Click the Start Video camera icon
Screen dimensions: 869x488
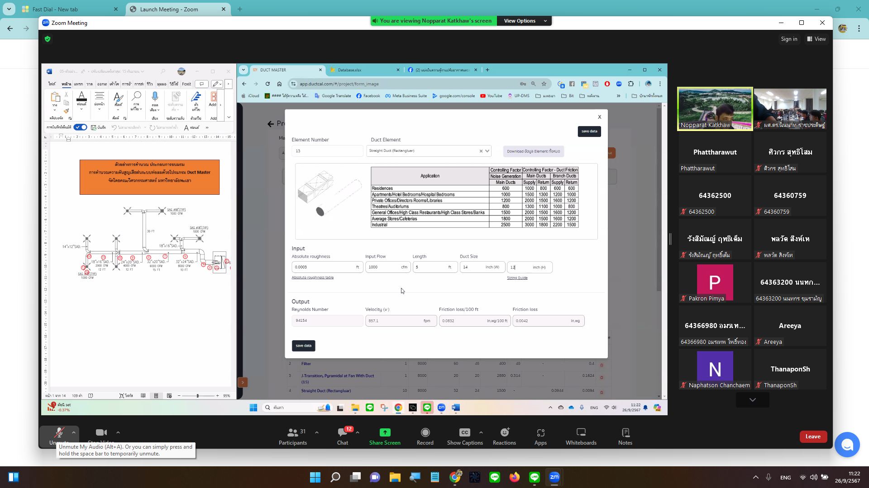pos(101,433)
